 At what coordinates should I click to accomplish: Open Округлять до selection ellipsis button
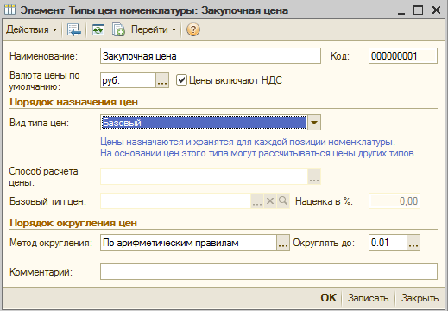click(413, 243)
